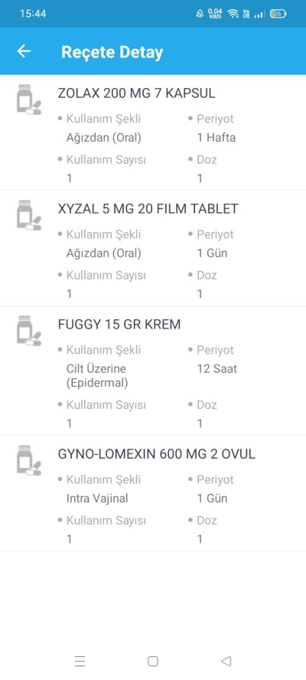Tap Cilt Üzerine (Epidermal) usage text
Viewport: 306px width, 680px height.
[97, 376]
